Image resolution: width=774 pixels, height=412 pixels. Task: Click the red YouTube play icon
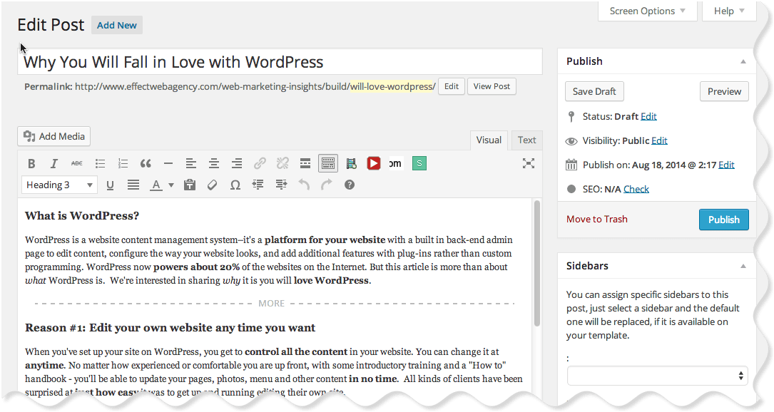[x=374, y=163]
